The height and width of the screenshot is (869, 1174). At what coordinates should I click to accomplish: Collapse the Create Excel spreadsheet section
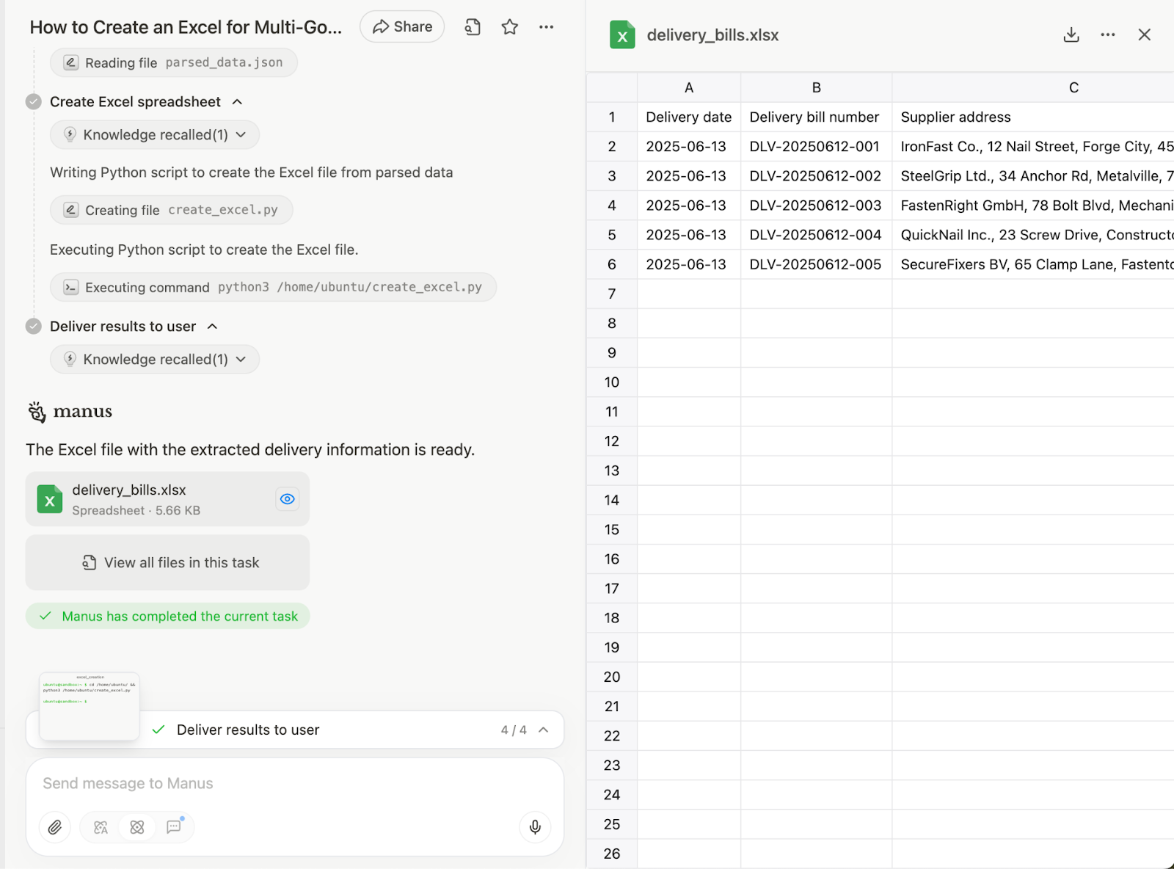click(237, 102)
